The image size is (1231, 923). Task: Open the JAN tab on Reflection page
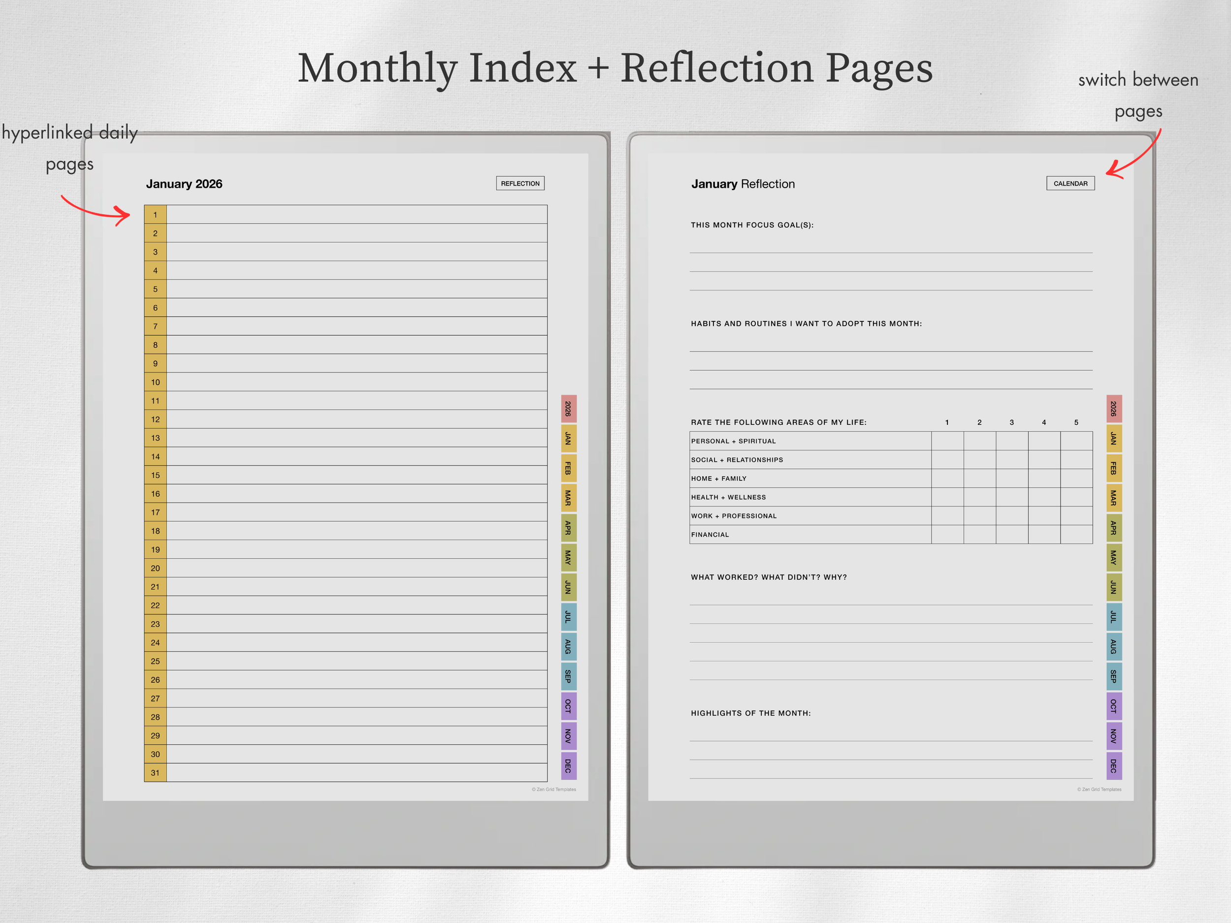[1114, 439]
